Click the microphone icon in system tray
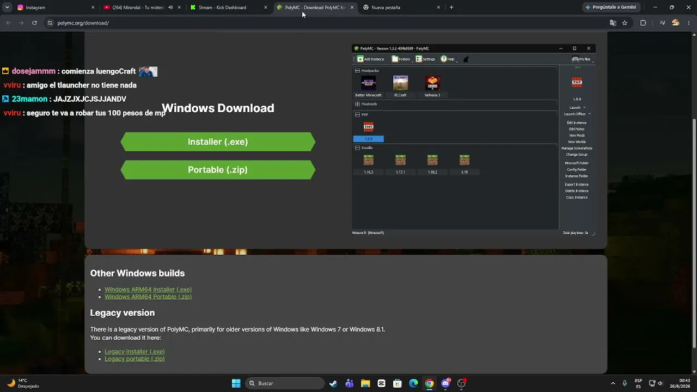Screen dimensions: 697x392 (625, 383)
